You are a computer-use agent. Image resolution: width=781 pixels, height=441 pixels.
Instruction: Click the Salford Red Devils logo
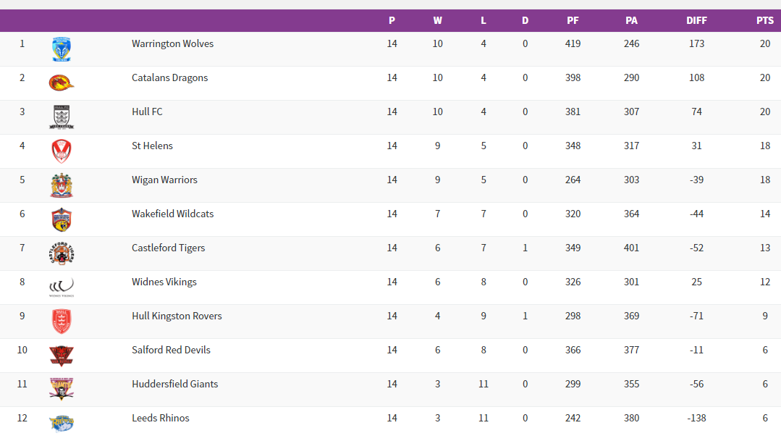click(62, 356)
